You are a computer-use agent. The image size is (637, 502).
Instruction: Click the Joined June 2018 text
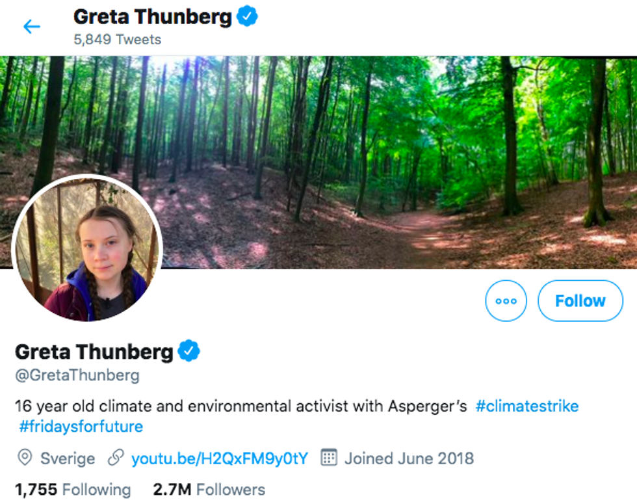tap(409, 458)
